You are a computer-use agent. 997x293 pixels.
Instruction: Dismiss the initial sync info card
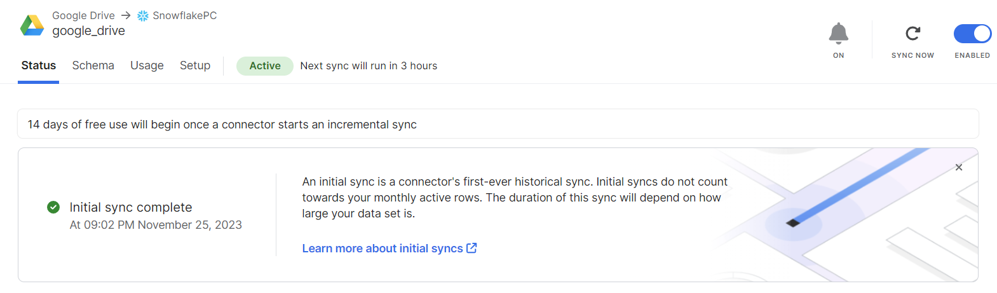(x=958, y=167)
